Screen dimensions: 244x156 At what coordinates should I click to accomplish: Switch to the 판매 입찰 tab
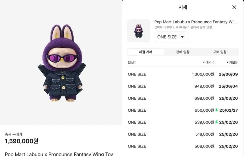[x=183, y=52]
